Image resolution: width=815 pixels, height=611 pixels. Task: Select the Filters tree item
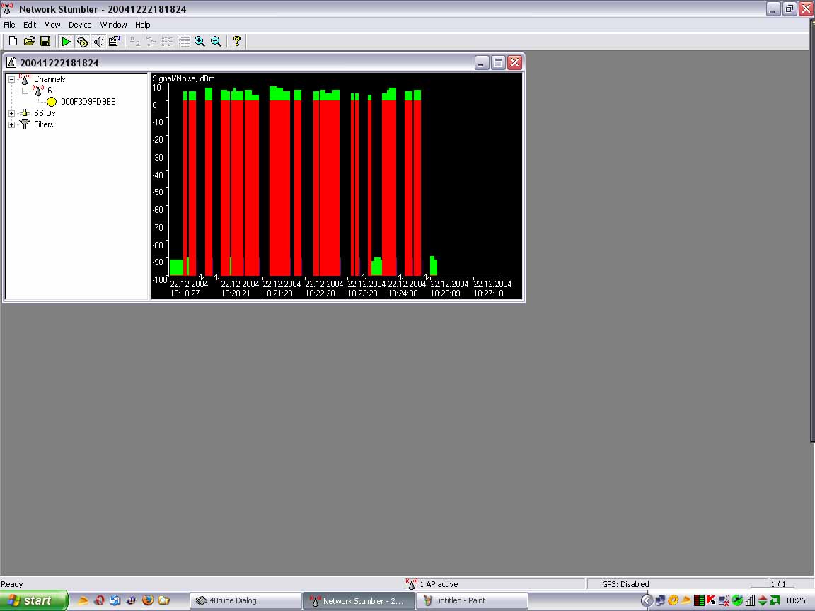[43, 124]
